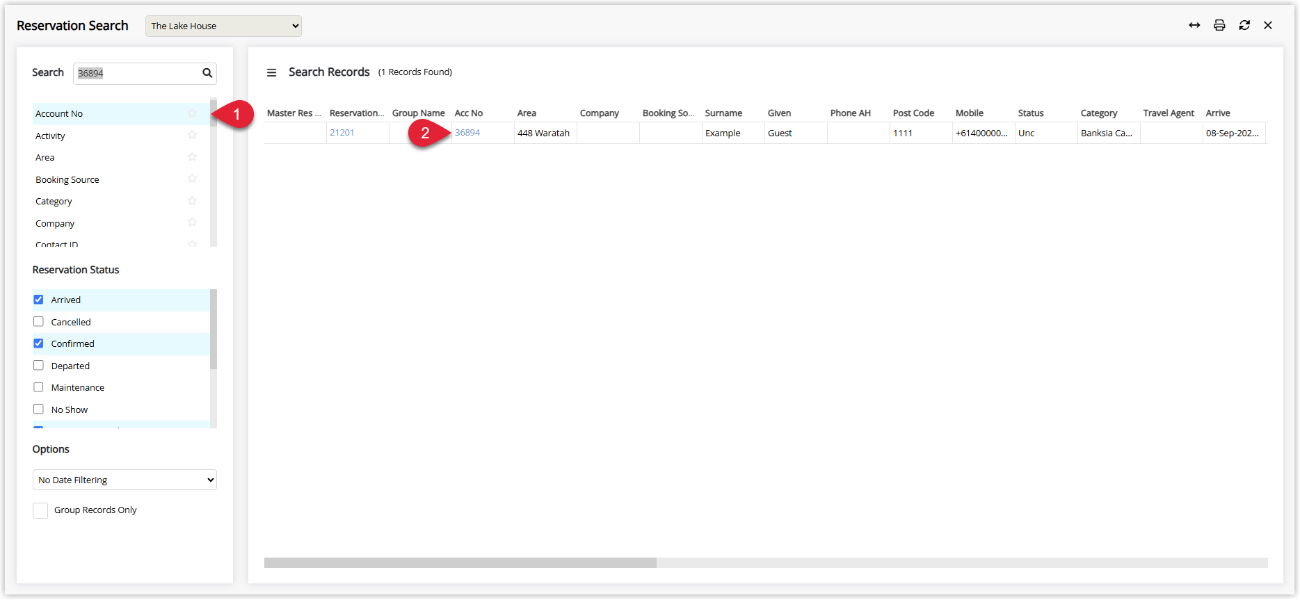Click the 08-Sep-202... arrive date cell

pyautogui.click(x=1234, y=133)
